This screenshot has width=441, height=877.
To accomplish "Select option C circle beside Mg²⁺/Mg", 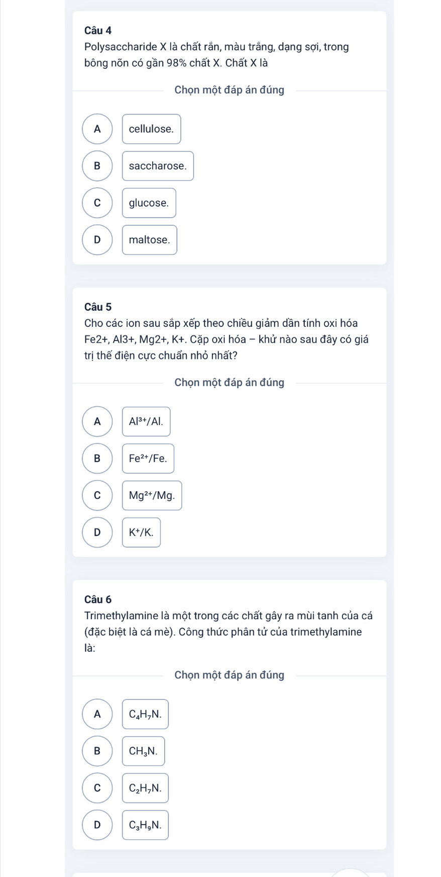I will [97, 495].
